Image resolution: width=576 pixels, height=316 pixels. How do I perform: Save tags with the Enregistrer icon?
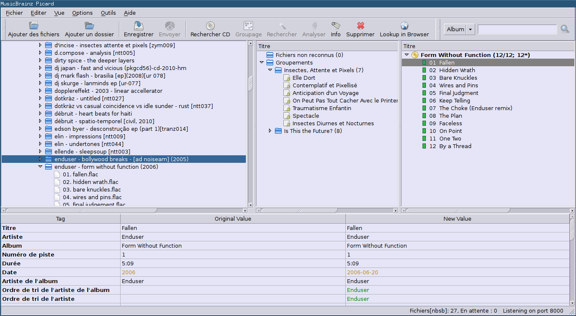pos(139,26)
